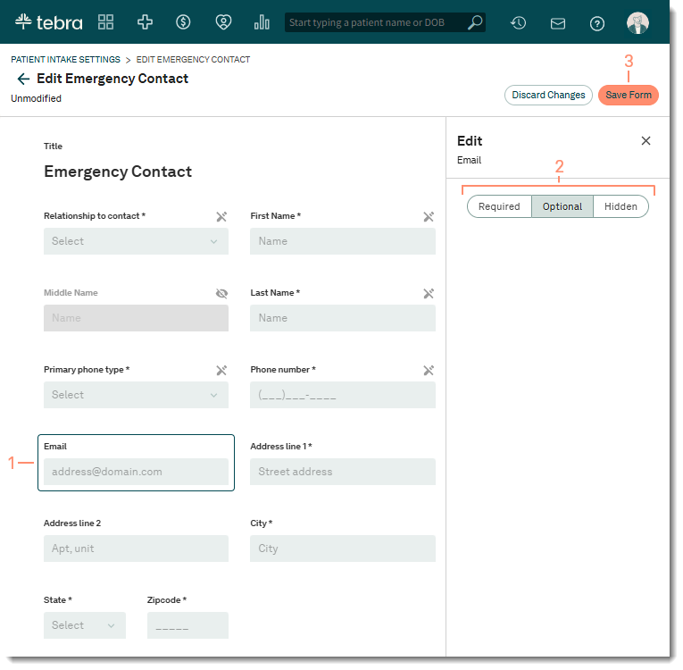This screenshot has height=670, width=683.
Task: Click the Zipcode label
Action: tap(167, 599)
